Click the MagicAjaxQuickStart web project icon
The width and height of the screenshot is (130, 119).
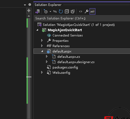(x=44, y=30)
